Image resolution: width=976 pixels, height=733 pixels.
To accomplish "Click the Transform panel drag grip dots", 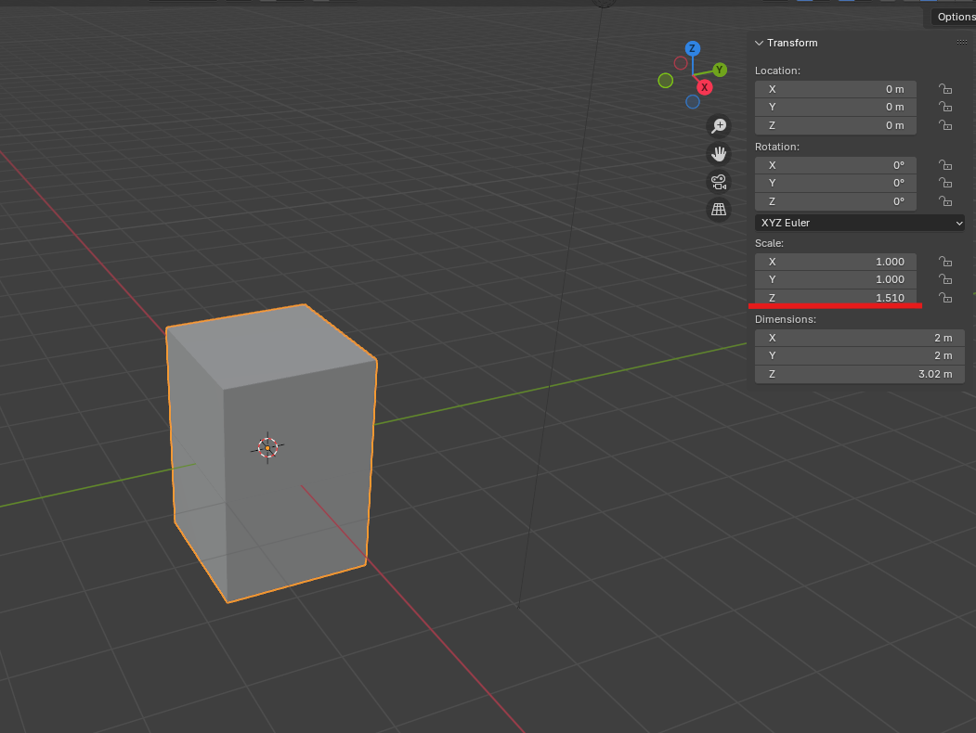I will [962, 43].
